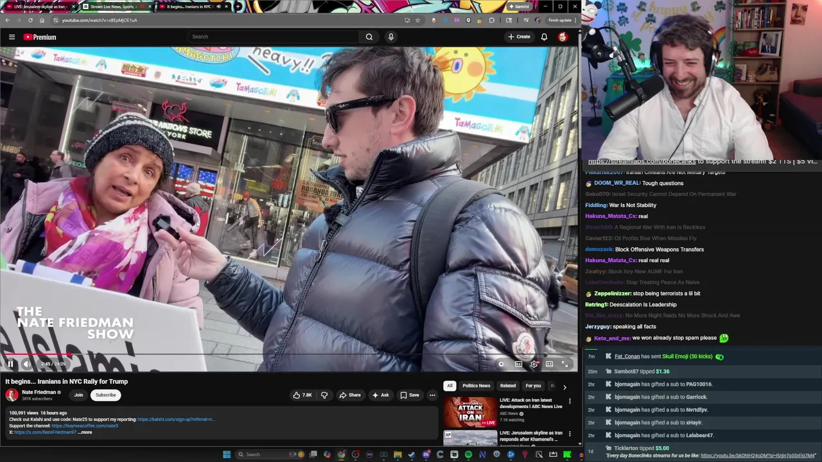The height and width of the screenshot is (462, 822).
Task: Open Attack on Iran ABC News thumbnail
Action: (470, 412)
